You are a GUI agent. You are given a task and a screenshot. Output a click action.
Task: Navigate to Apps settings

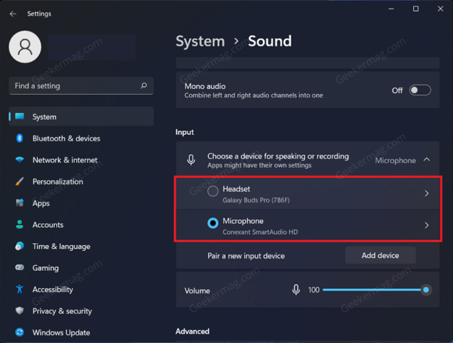click(81, 203)
